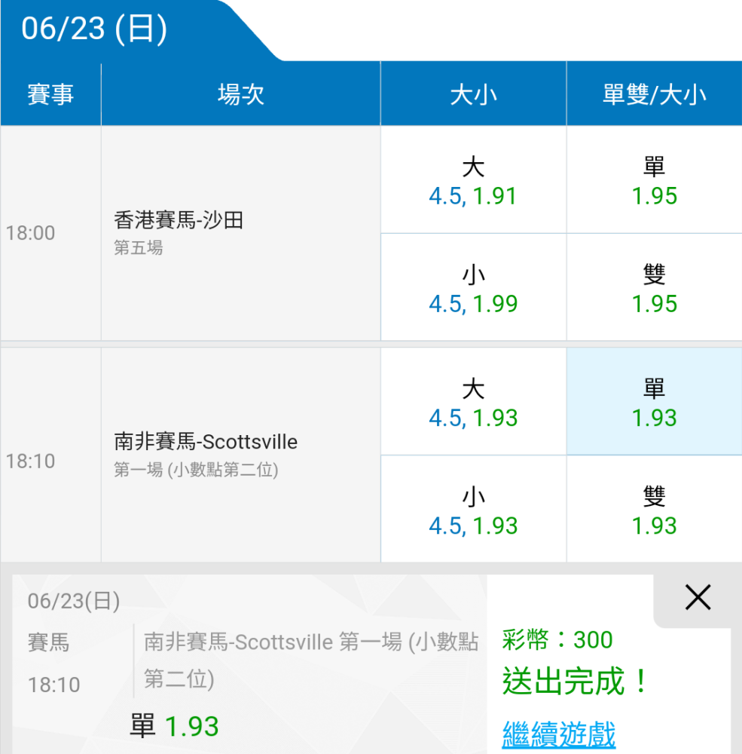
Task: Open 香港賽馬-沙田 第五場 race entry
Action: [x=179, y=232]
